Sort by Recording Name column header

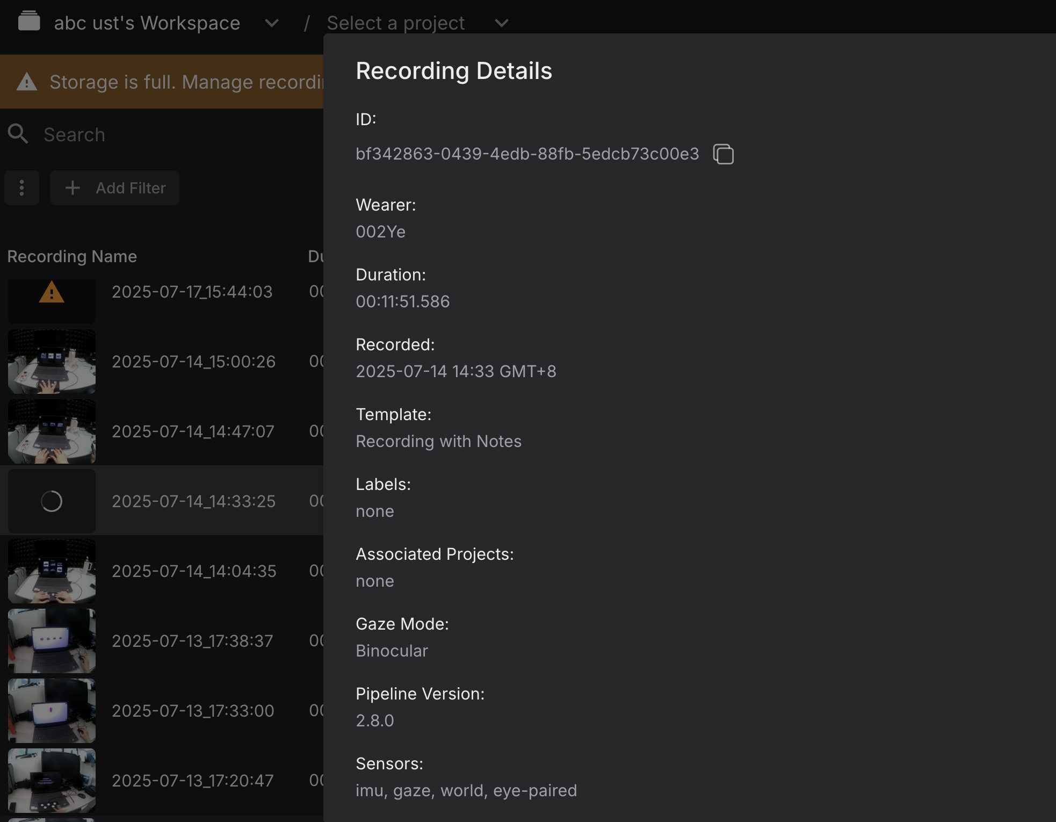72,256
